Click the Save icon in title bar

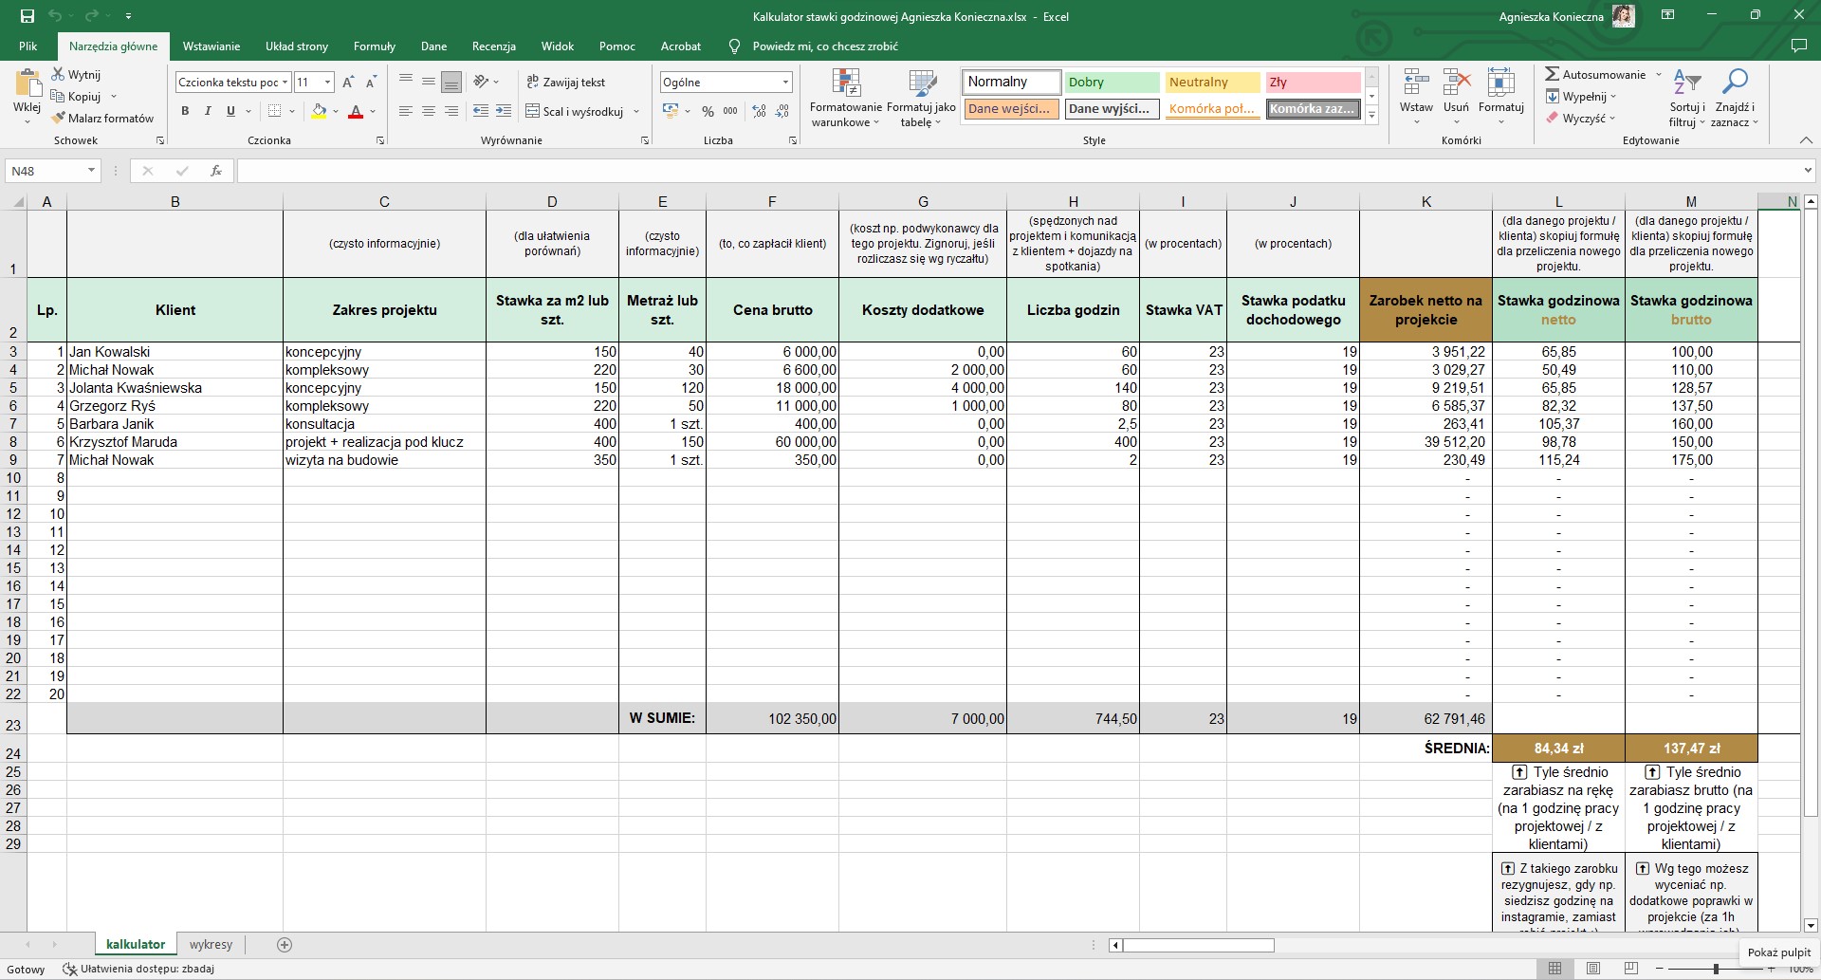click(x=28, y=16)
